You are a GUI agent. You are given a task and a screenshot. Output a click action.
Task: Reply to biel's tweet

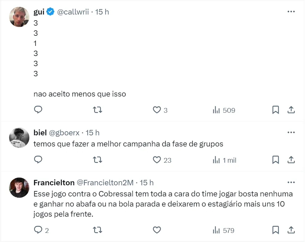point(38,160)
